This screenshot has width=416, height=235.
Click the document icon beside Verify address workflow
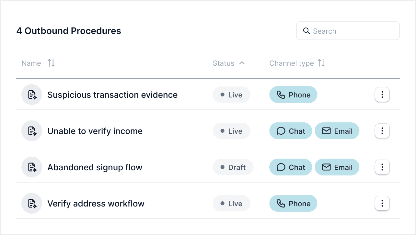[32, 203]
